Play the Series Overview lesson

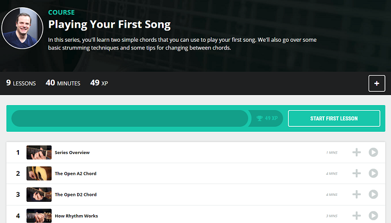(x=374, y=152)
